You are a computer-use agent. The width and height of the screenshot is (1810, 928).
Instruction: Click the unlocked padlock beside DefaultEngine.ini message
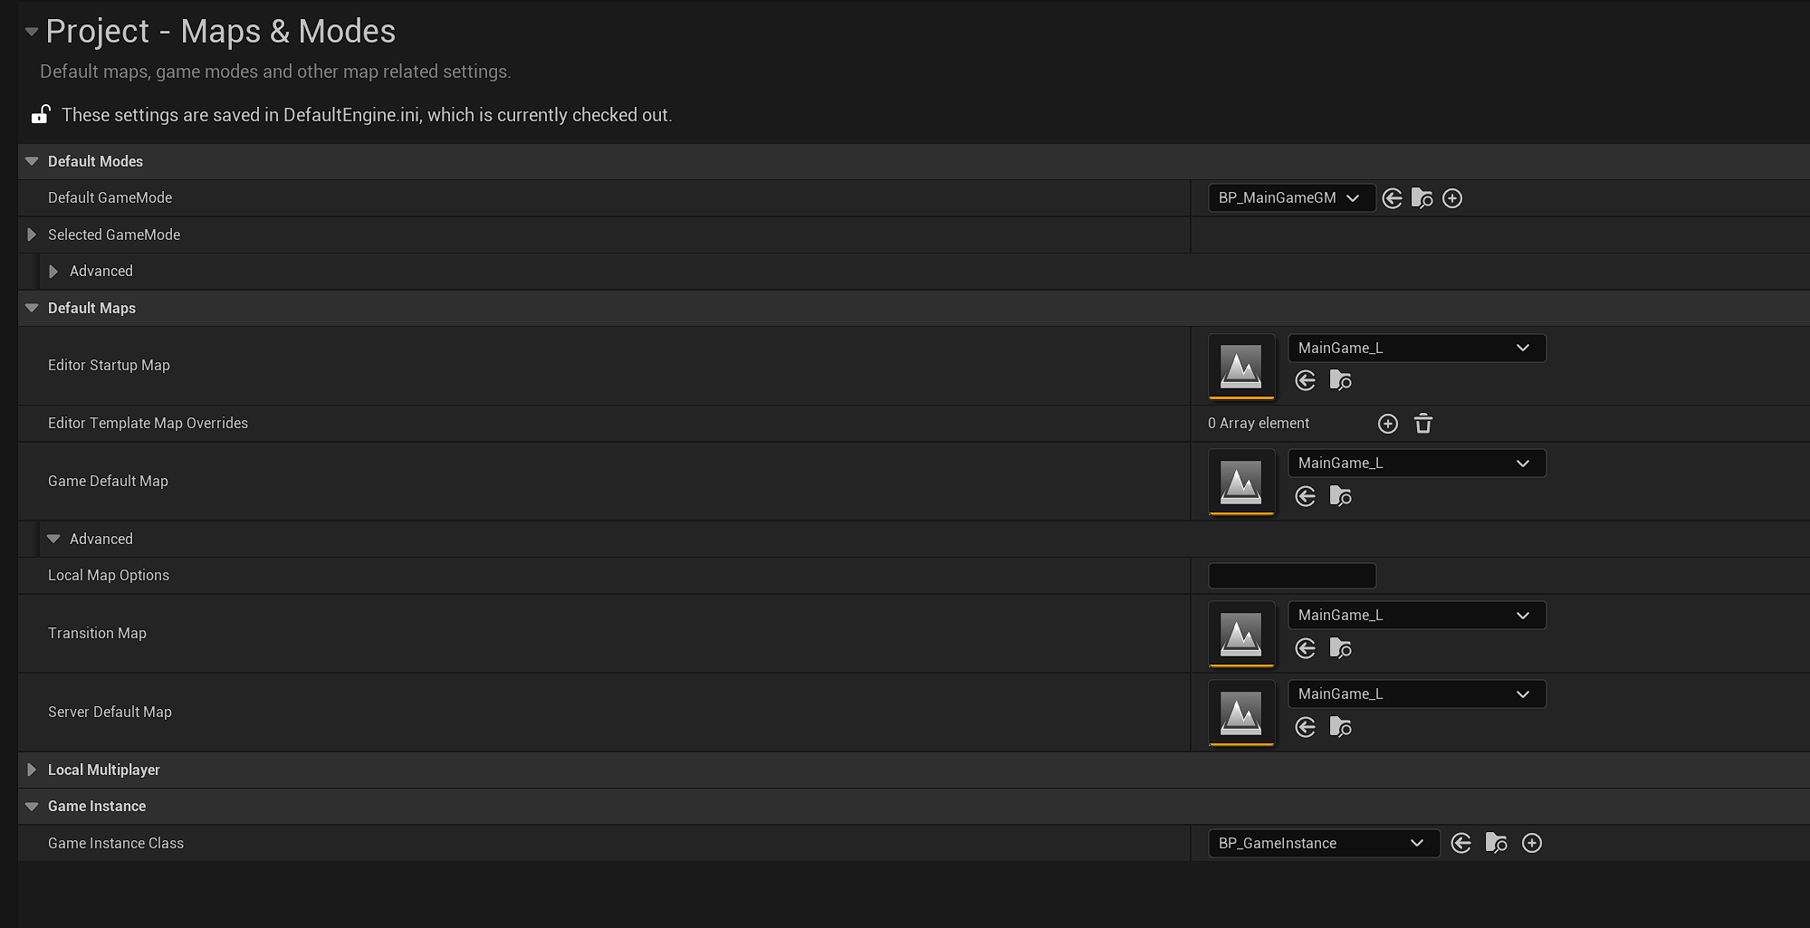41,114
